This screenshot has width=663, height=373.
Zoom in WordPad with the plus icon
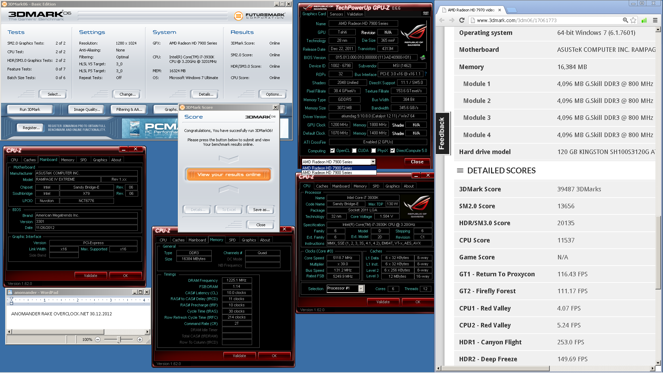point(140,339)
